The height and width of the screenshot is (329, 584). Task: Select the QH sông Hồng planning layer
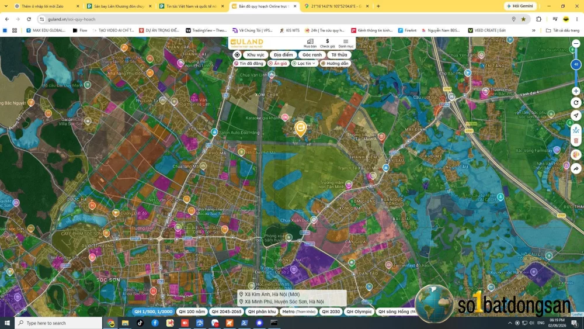click(x=396, y=311)
